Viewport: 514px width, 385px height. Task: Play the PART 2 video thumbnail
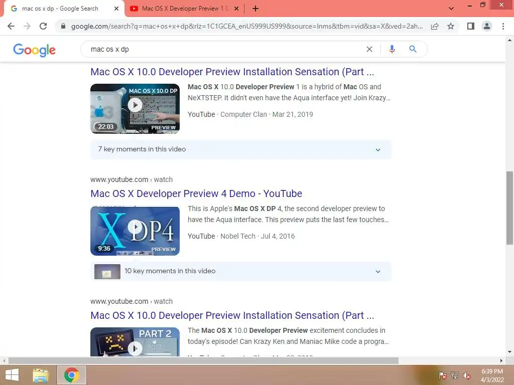[135, 342]
